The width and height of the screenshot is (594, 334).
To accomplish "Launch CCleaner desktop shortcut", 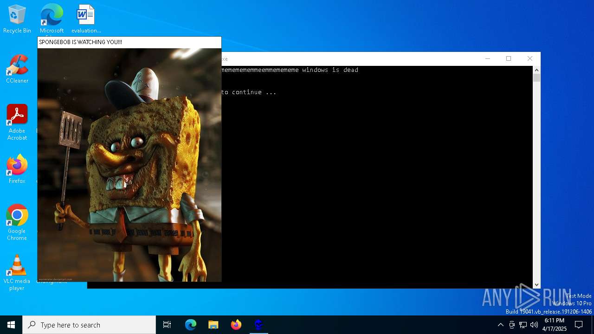I will click(17, 69).
